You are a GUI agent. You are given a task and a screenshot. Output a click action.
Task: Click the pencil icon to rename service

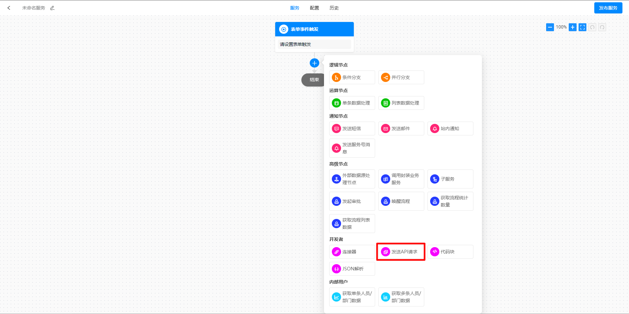coord(52,8)
